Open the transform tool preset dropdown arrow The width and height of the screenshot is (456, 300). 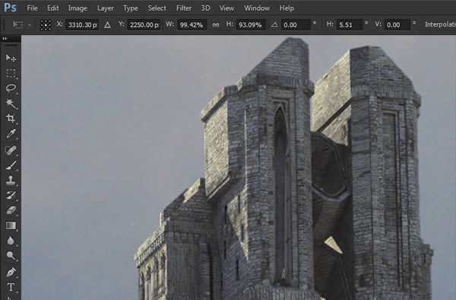click(30, 25)
